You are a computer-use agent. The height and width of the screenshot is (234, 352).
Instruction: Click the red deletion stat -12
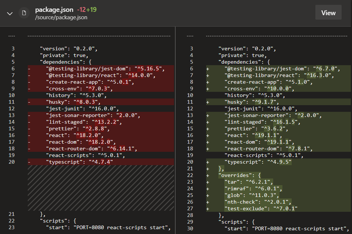82,9
